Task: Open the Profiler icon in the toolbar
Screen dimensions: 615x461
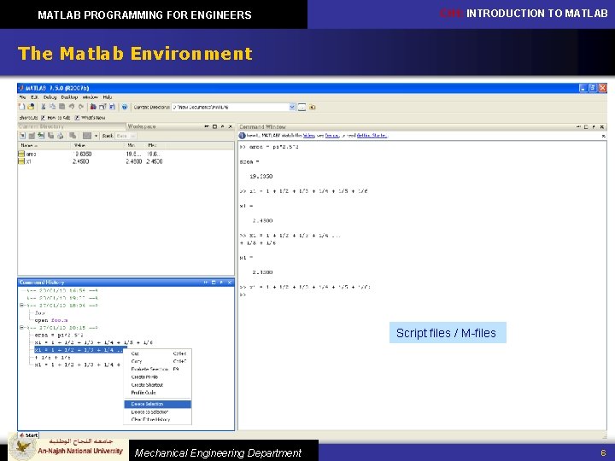Action: tap(112, 107)
